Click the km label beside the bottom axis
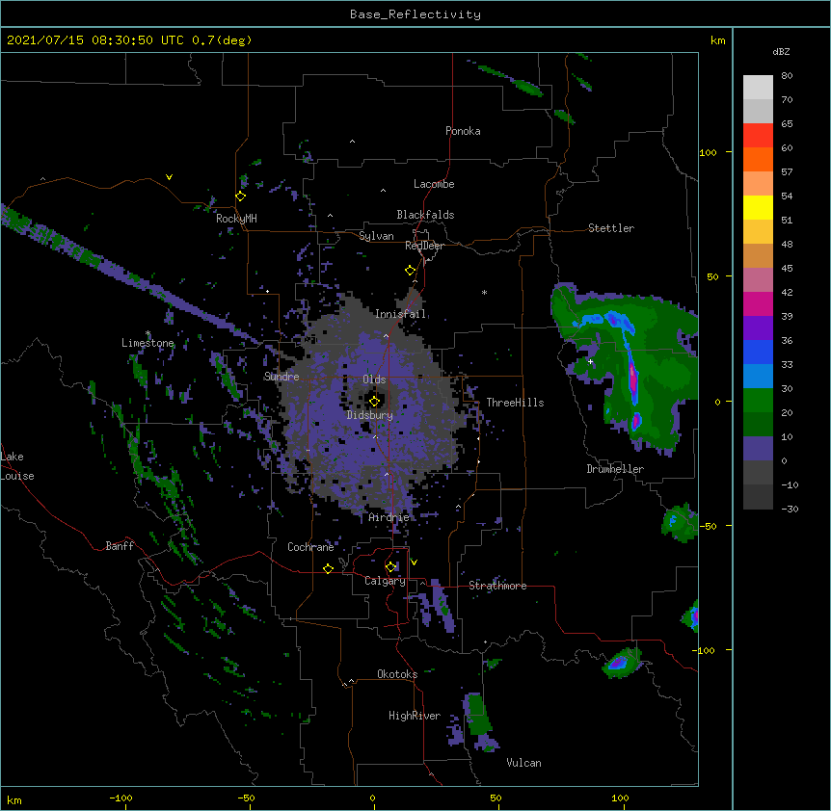 click(x=14, y=800)
